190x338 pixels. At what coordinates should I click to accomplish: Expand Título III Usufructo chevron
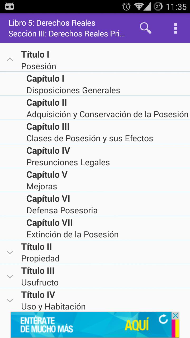tap(10, 276)
